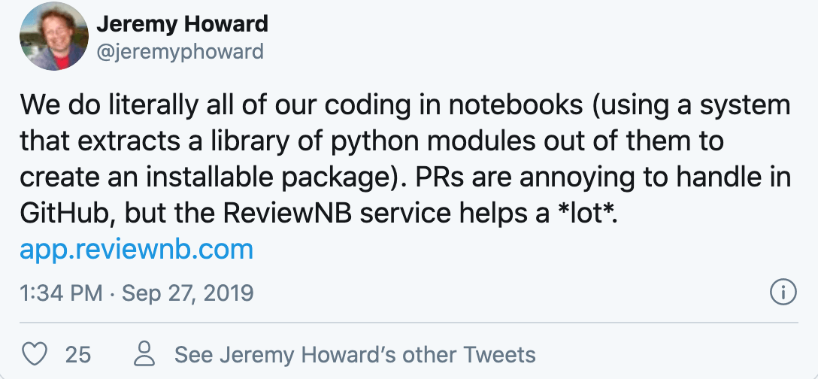See Jeremy Howard's other Tweets
The width and height of the screenshot is (818, 379).
pyautogui.click(x=355, y=354)
